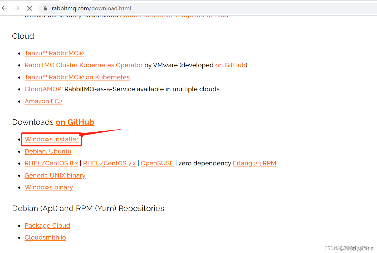Go back with the browser back arrow
Screen dimensions: 377x253
(4, 8)
